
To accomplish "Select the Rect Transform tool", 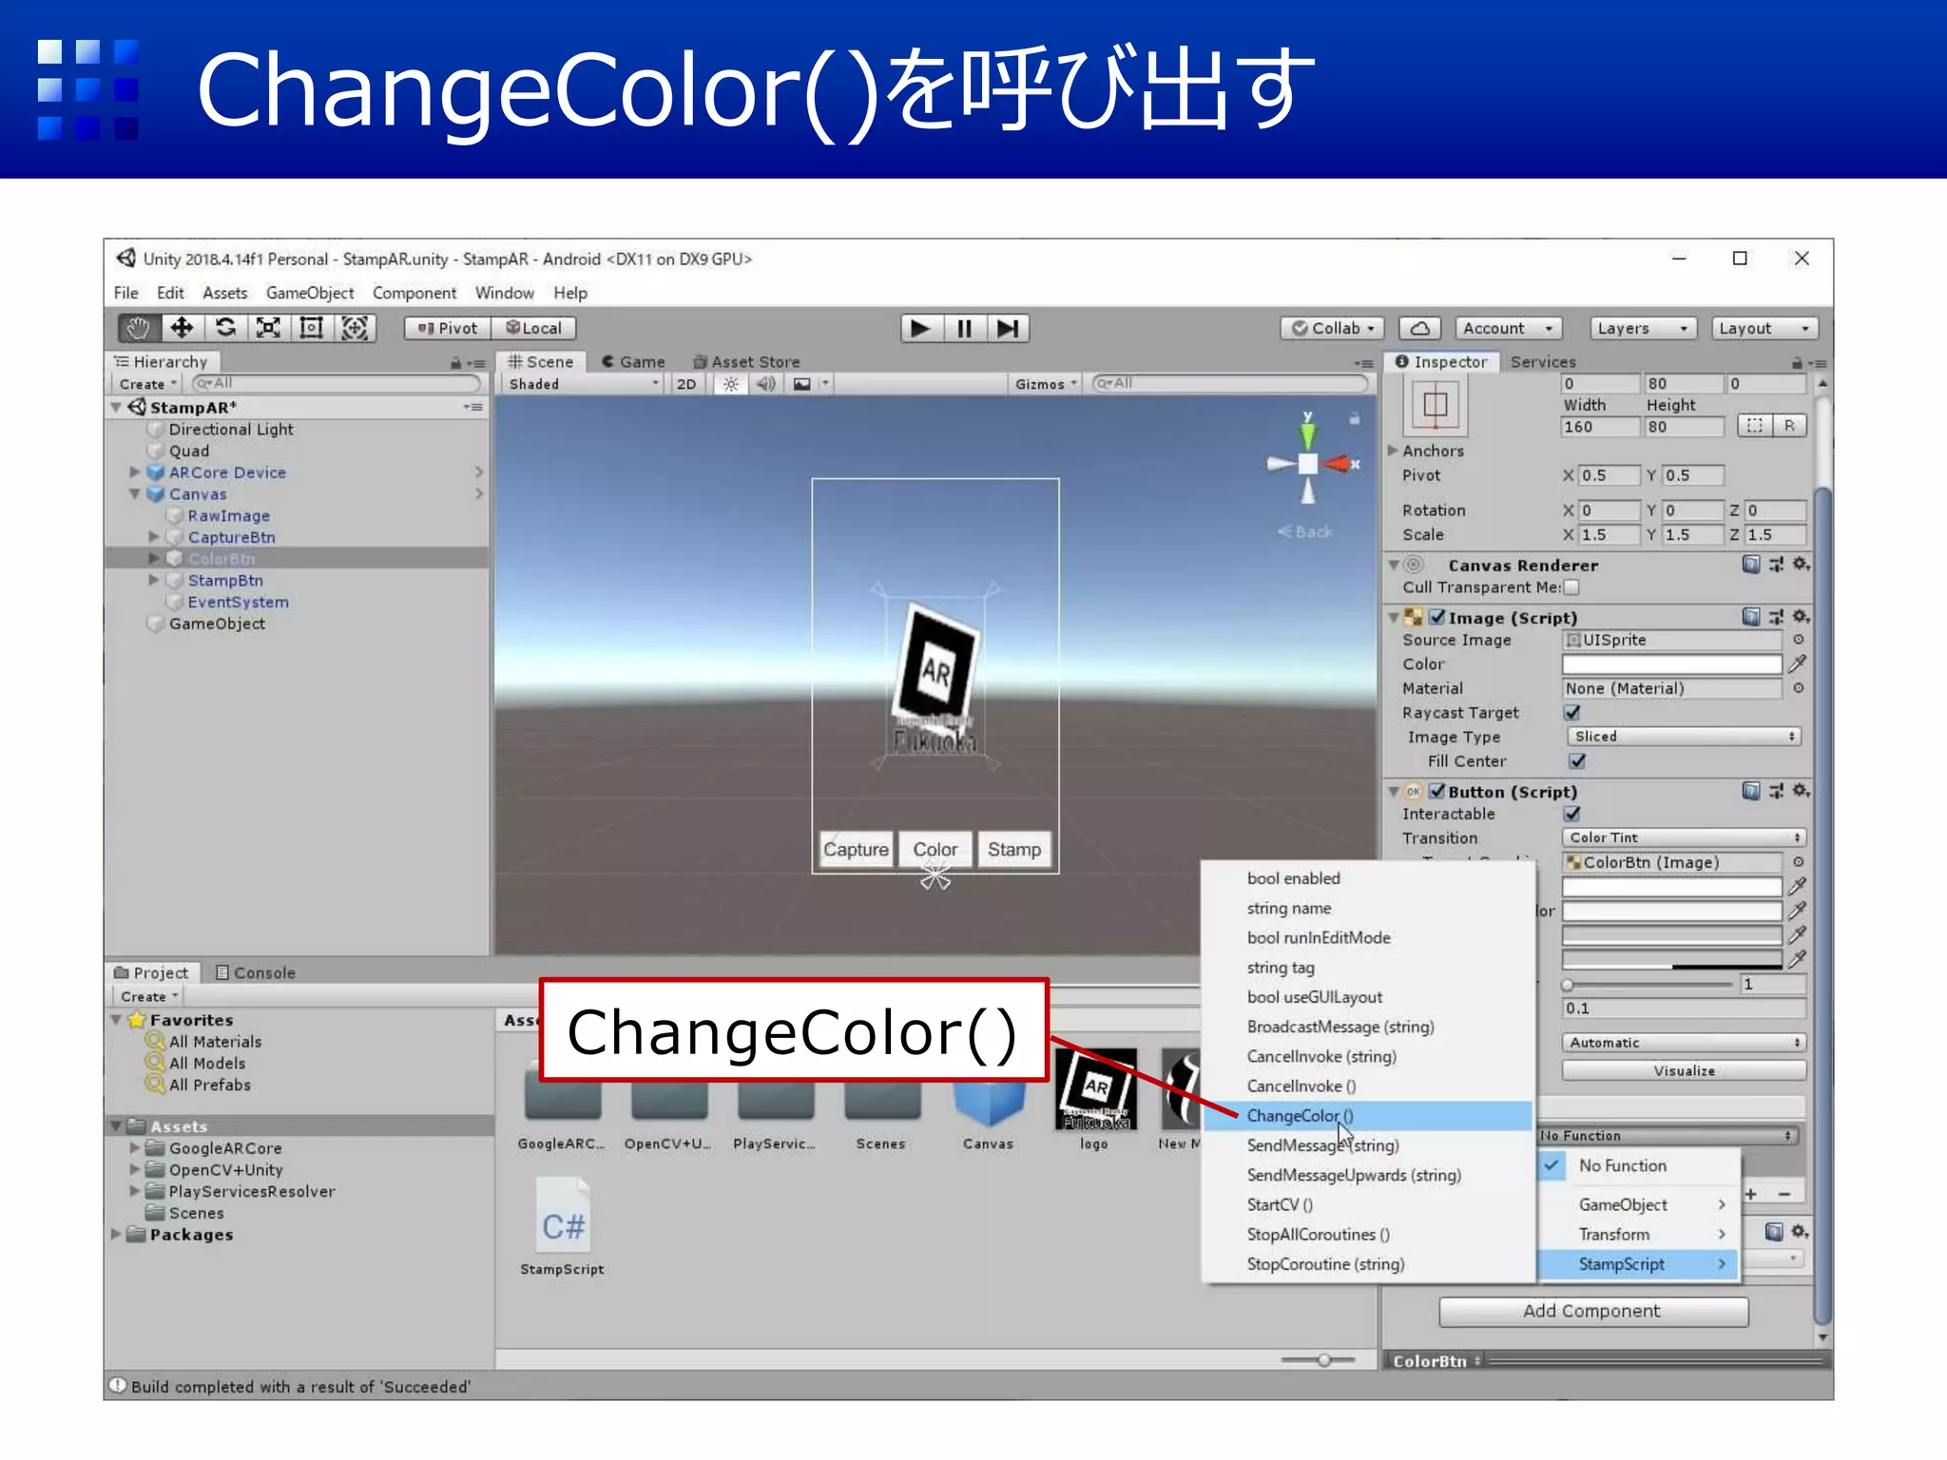I will coord(311,328).
